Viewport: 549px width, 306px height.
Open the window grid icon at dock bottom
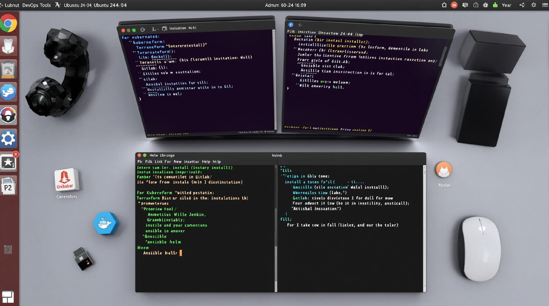tap(8, 297)
